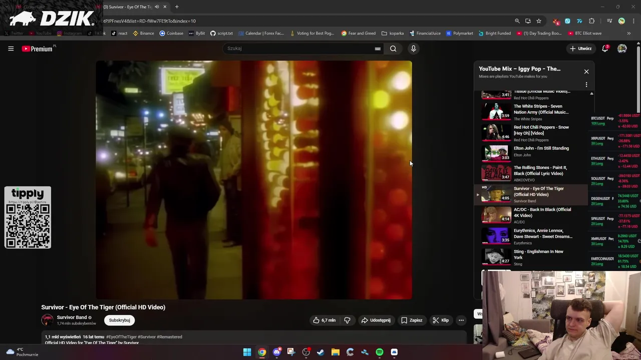Image resolution: width=641 pixels, height=360 pixels.
Task: Click the Subskrybuj button
Action: [119, 320]
